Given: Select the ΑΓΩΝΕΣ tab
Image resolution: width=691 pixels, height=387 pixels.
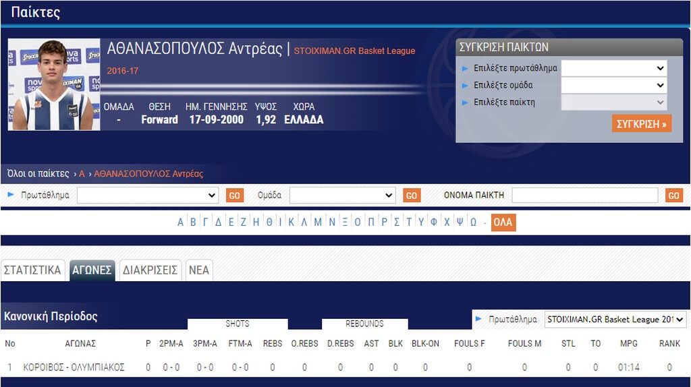Looking at the screenshot, I should pos(92,270).
